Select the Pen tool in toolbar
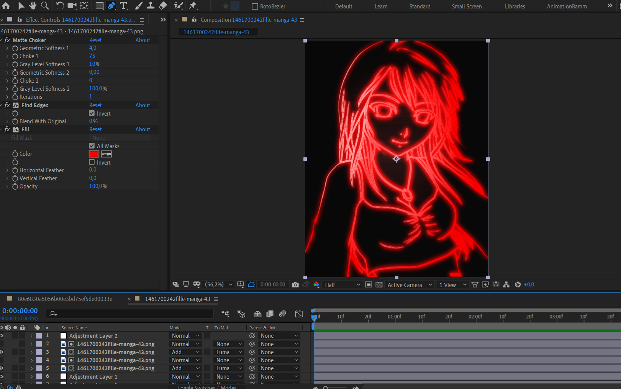This screenshot has width=621, height=389. (x=111, y=6)
